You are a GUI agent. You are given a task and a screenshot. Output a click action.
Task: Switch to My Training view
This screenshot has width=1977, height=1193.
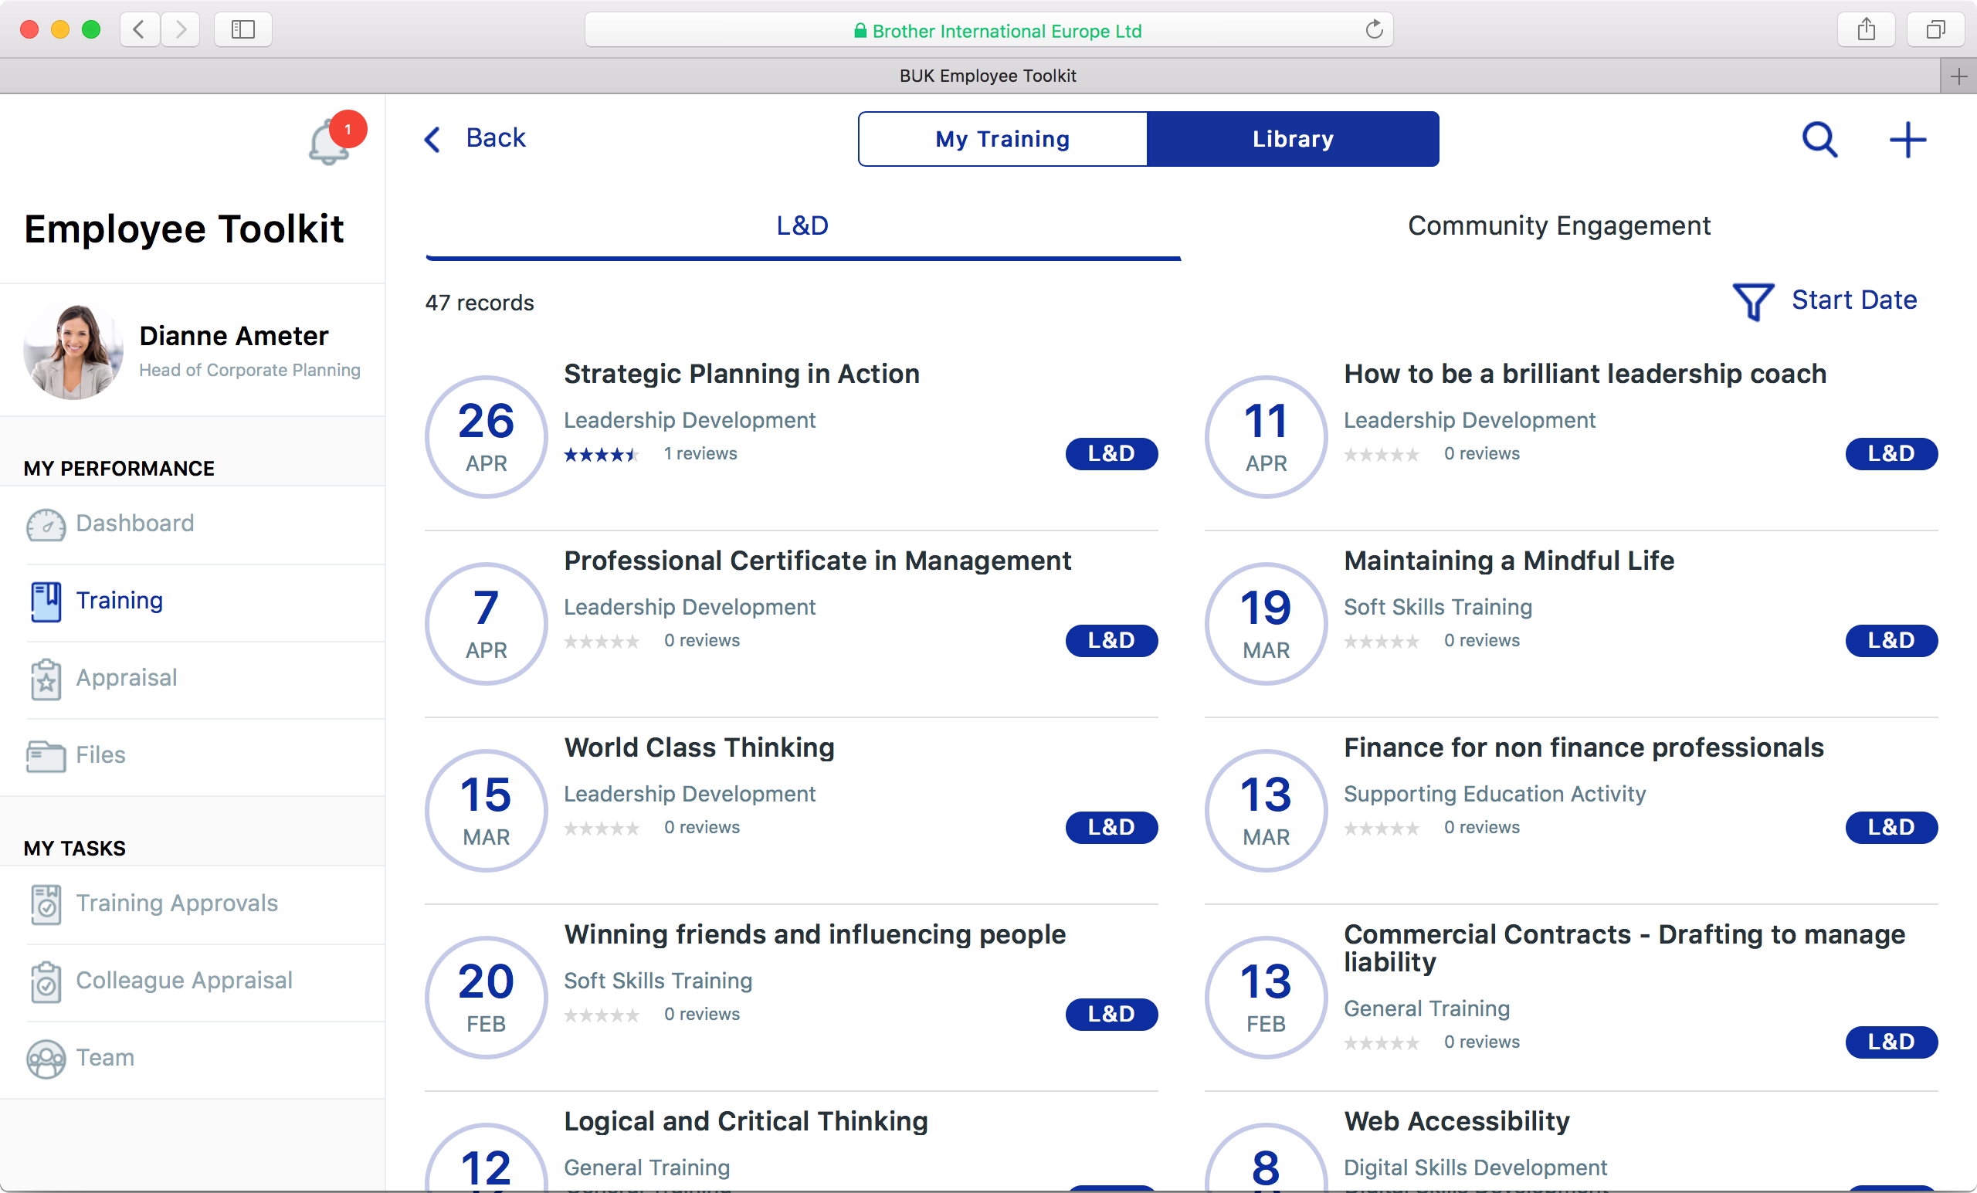coord(1002,139)
